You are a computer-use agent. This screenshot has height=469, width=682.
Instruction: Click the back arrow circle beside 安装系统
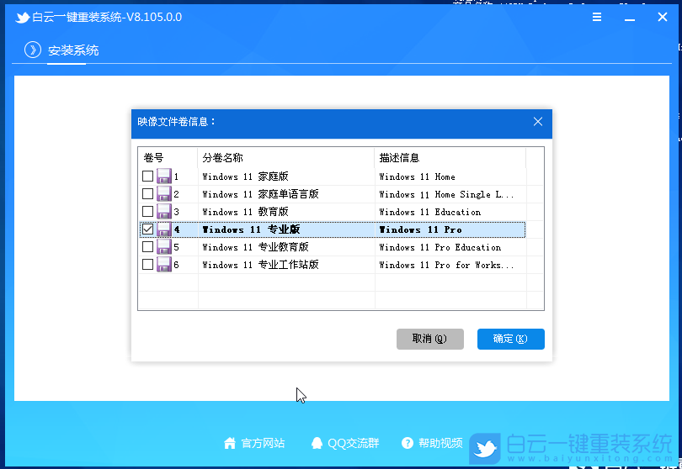pyautogui.click(x=33, y=50)
